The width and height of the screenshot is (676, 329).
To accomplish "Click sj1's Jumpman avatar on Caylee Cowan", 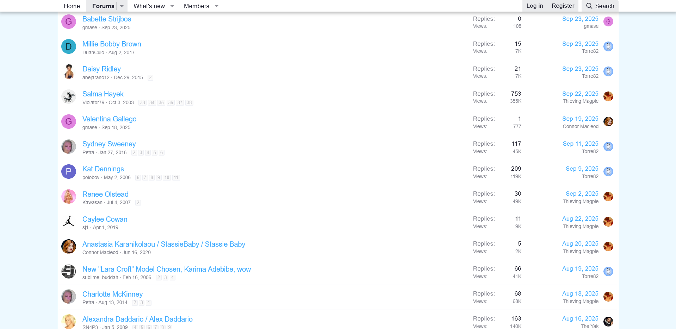I will click(69, 222).
